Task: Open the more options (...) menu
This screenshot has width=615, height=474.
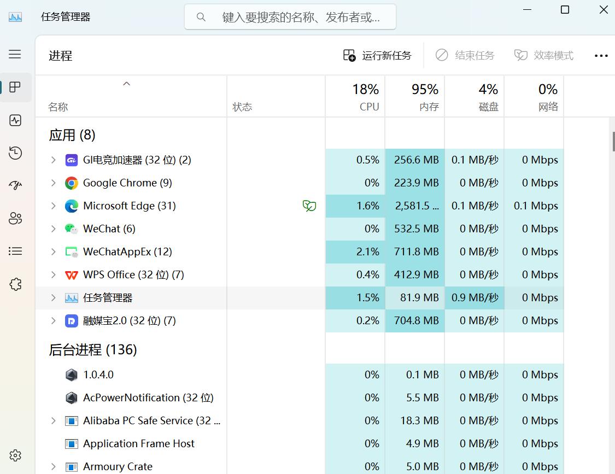Action: tap(601, 55)
